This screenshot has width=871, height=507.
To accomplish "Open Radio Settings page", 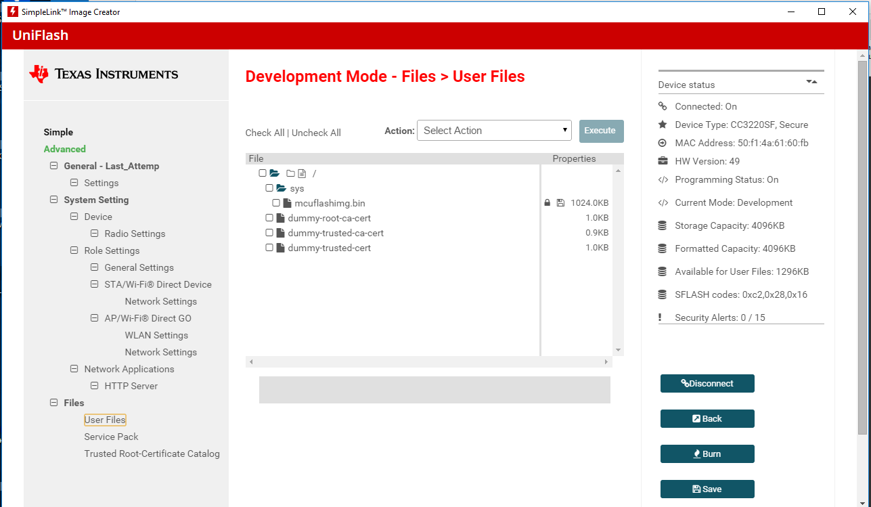I will click(135, 234).
